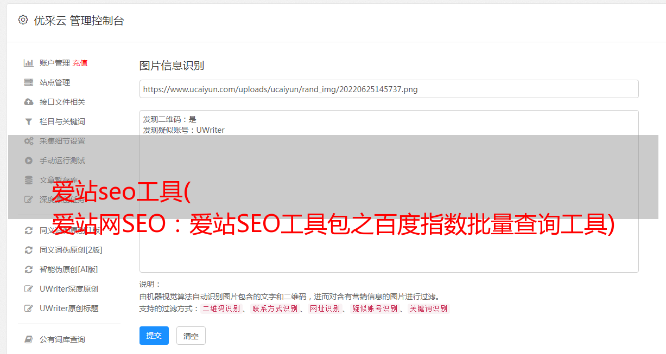Click the 联系方式识别 filter tag

tap(275, 308)
